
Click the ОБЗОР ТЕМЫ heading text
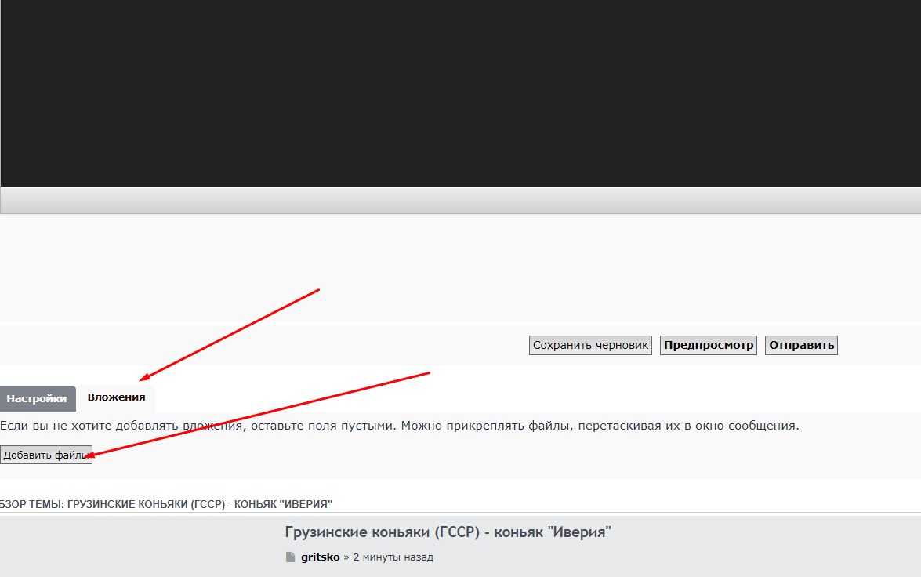click(x=166, y=504)
